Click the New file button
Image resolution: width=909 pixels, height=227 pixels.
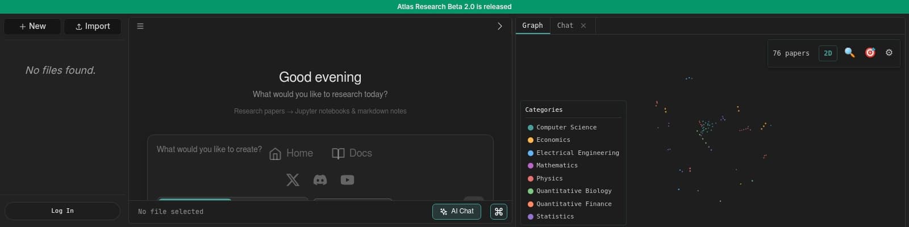point(32,26)
